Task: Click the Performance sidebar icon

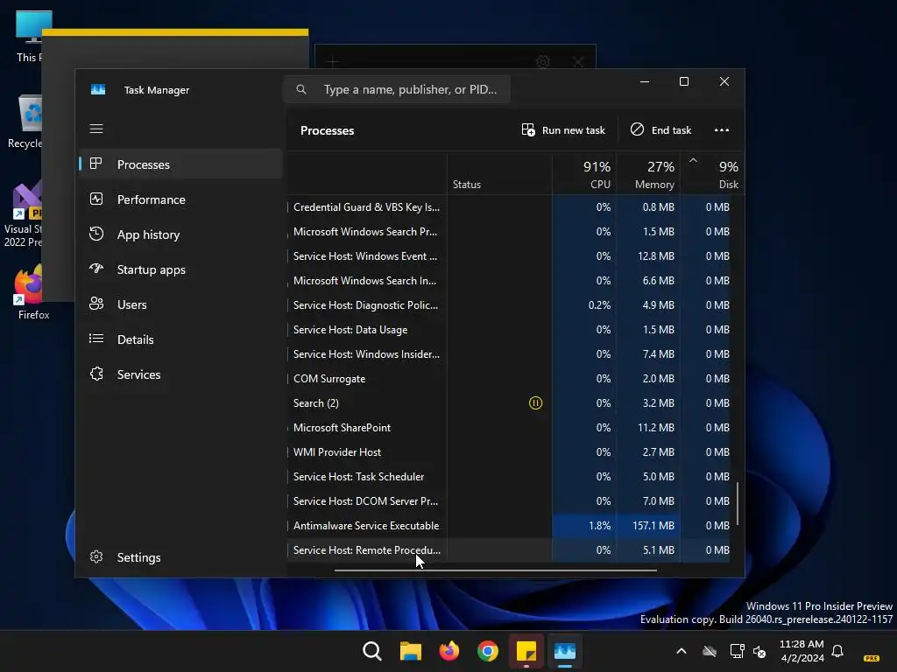Action: (96, 199)
